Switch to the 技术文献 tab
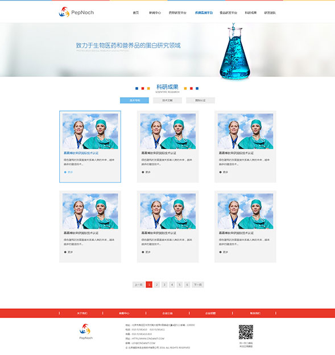This screenshot has width=335, height=355. (x=167, y=100)
